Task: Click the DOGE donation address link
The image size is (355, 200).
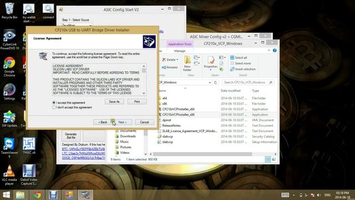Action: tap(83, 158)
